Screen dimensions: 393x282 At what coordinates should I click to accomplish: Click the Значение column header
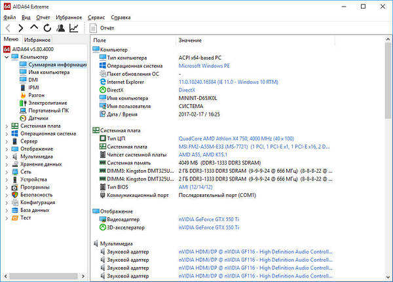[255, 41]
